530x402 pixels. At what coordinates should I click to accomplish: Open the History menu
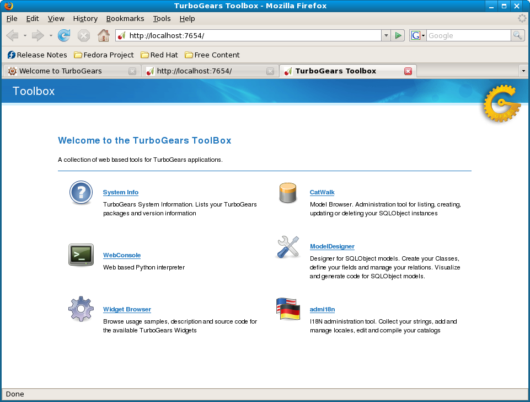pyautogui.click(x=85, y=19)
